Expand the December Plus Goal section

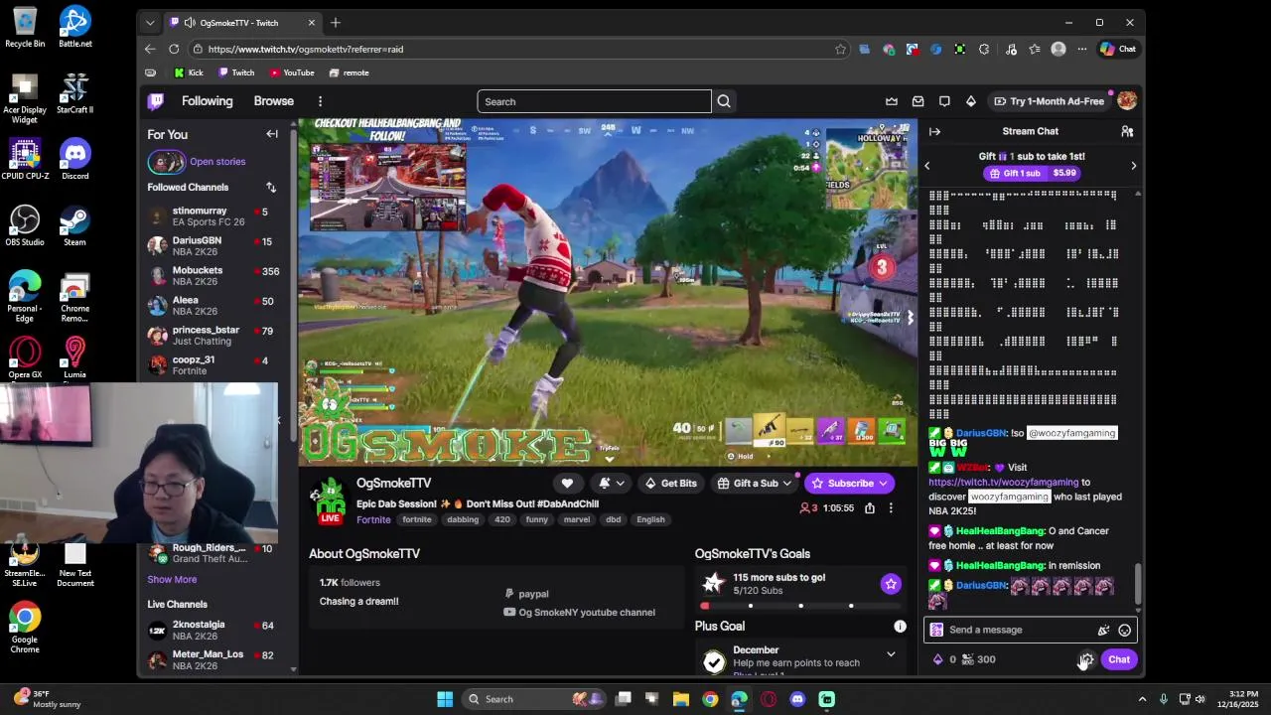point(891,654)
